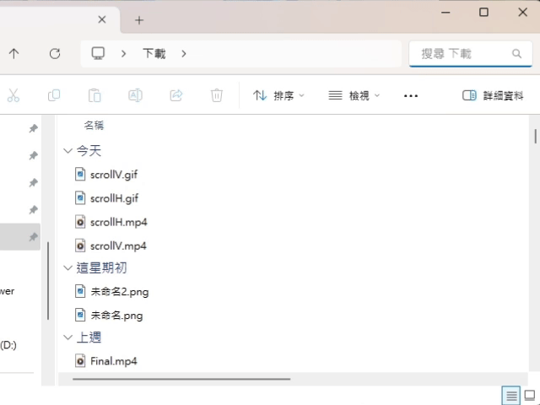
Task: Click the Delete trash can icon
Action: [x=217, y=95]
